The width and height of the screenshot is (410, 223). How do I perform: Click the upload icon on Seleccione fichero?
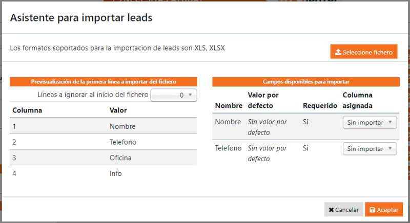point(338,52)
